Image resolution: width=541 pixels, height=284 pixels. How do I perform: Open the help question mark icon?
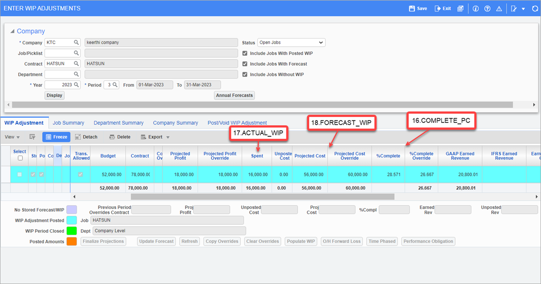pos(488,8)
